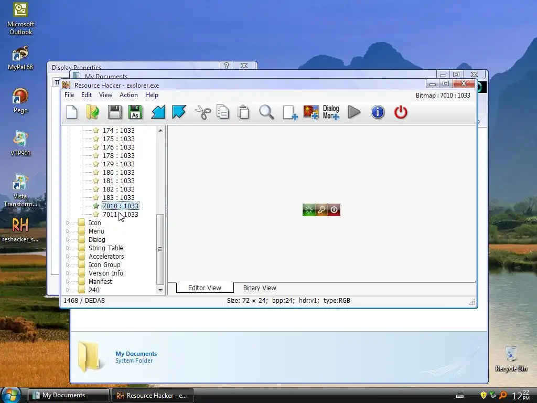The image size is (537, 403).
Task: Paste using the clipboard icon
Action: 243,112
